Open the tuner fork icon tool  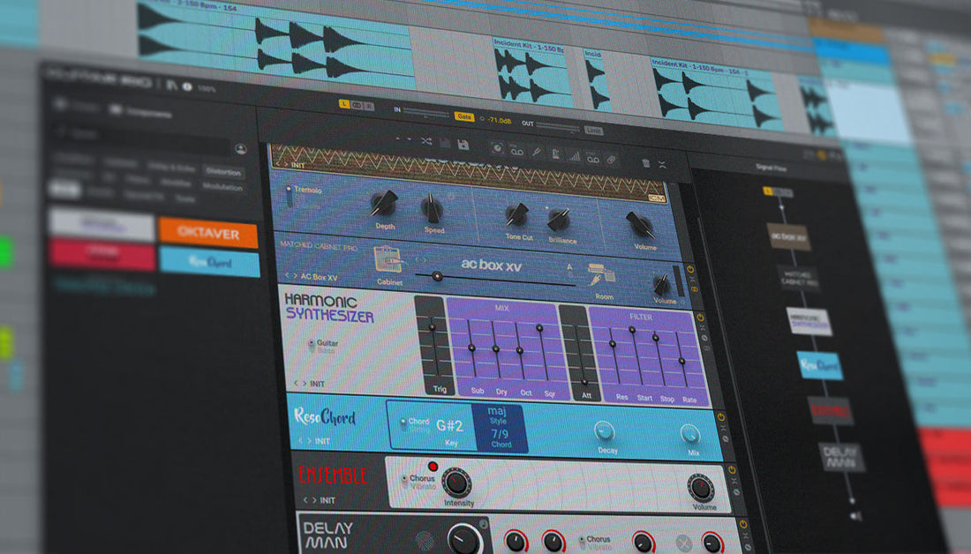click(x=537, y=152)
